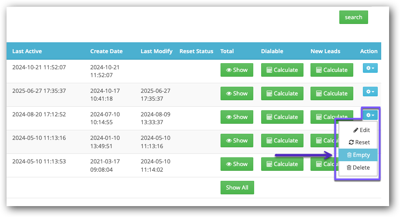
Task: Show total for the 2024-08-20 17:12:52 row
Action: [236, 117]
